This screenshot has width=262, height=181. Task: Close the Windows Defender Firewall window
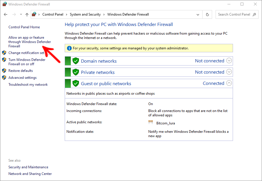tap(255, 4)
